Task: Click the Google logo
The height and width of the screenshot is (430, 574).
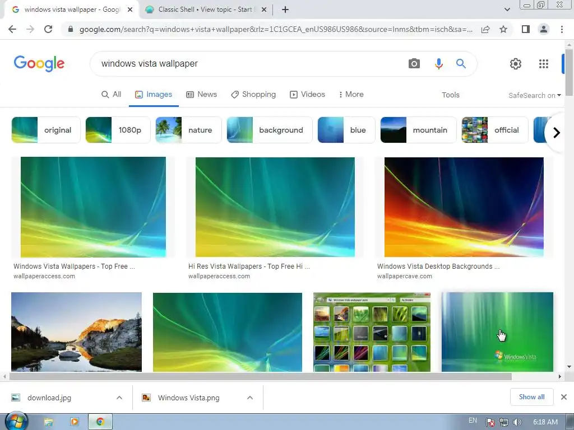Action: coord(39,64)
